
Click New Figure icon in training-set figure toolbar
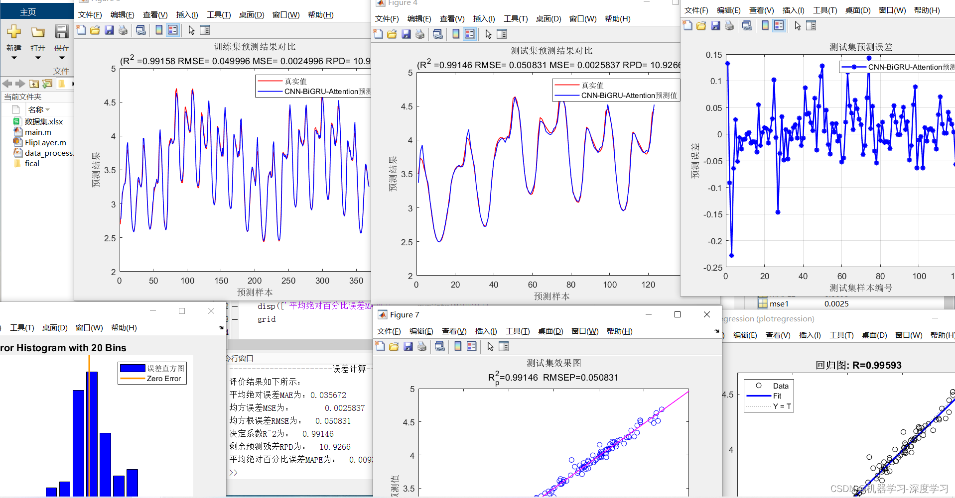coord(81,30)
